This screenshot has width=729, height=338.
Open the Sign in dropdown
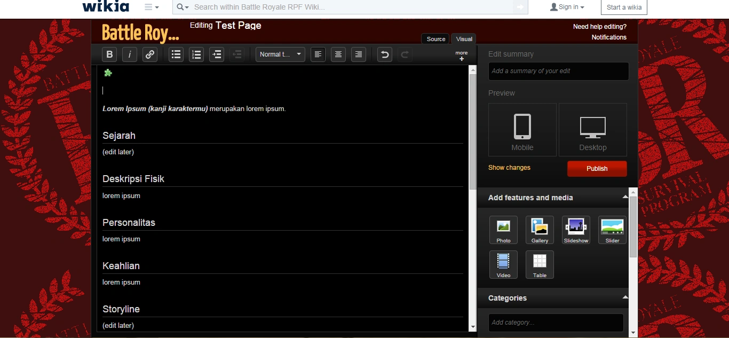[x=567, y=7]
